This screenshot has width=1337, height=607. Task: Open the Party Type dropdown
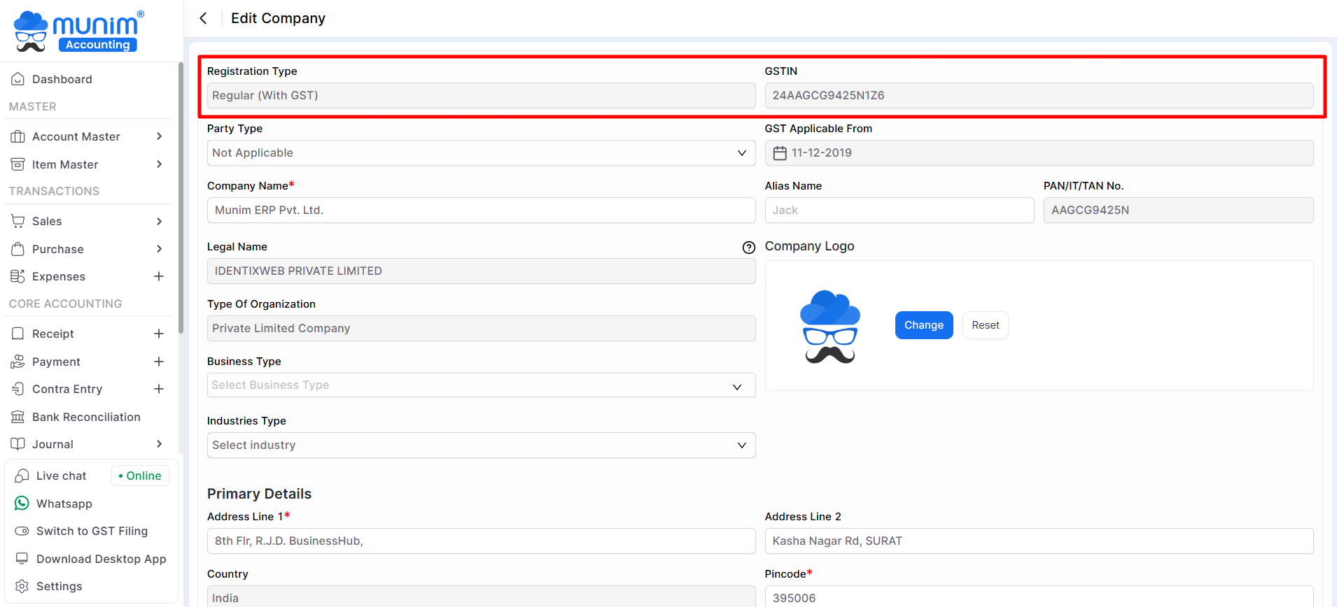coord(481,153)
